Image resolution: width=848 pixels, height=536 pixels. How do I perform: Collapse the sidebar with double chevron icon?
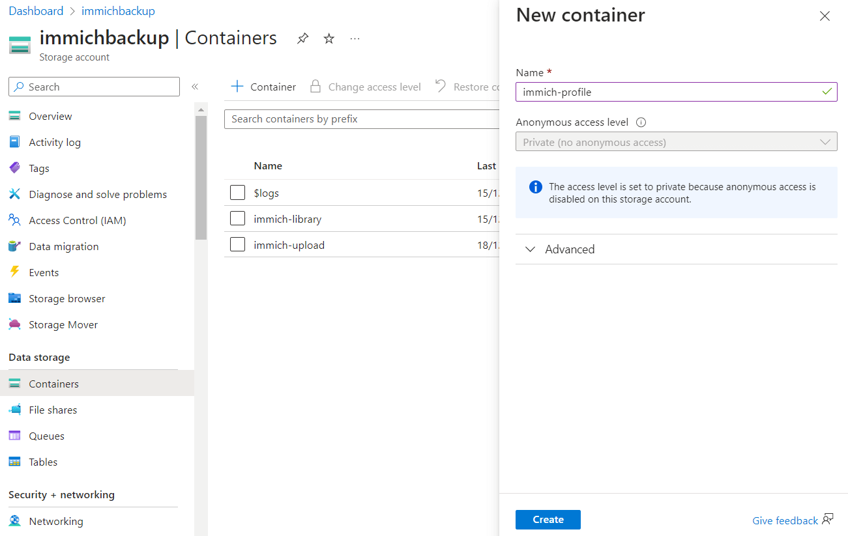pyautogui.click(x=194, y=87)
